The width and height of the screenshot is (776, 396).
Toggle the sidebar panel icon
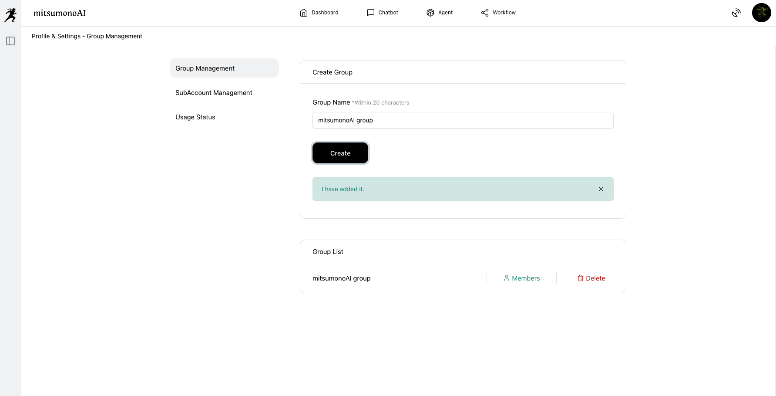10,41
